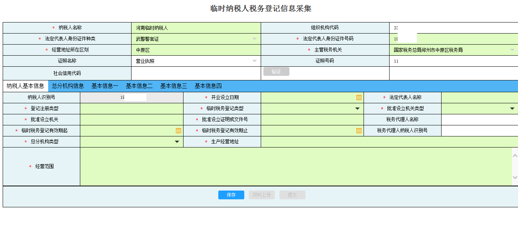Screen dimensions: 518x226
Task: Open calendar for 临时税务登记有效期起
Action: [178, 131]
